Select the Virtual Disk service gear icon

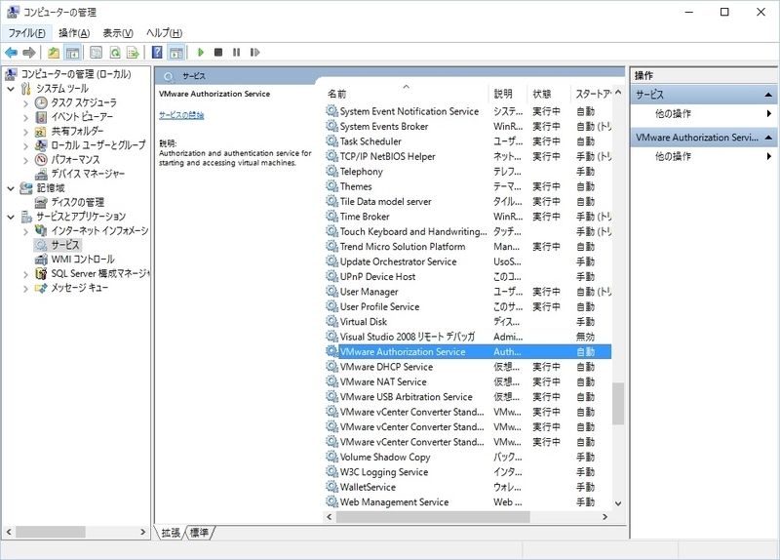331,322
